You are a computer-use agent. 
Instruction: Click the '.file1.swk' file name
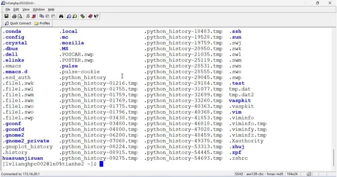point(18,84)
